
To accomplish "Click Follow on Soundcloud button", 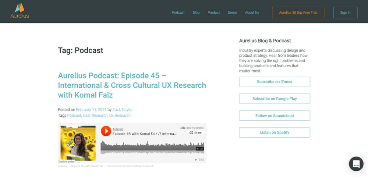I will [275, 116].
